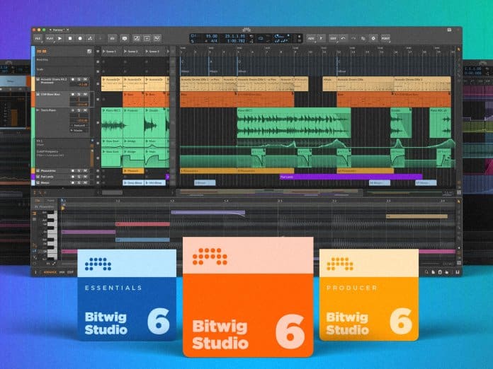Select the orange Bitwig Studio 6 box
Image resolution: width=493 pixels, height=369 pixels.
point(247,297)
